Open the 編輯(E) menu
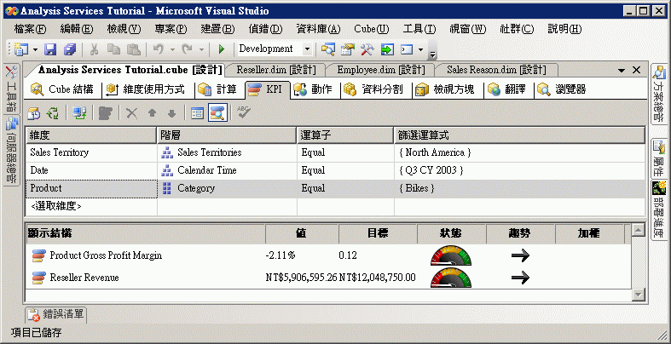The image size is (671, 344). (77, 29)
